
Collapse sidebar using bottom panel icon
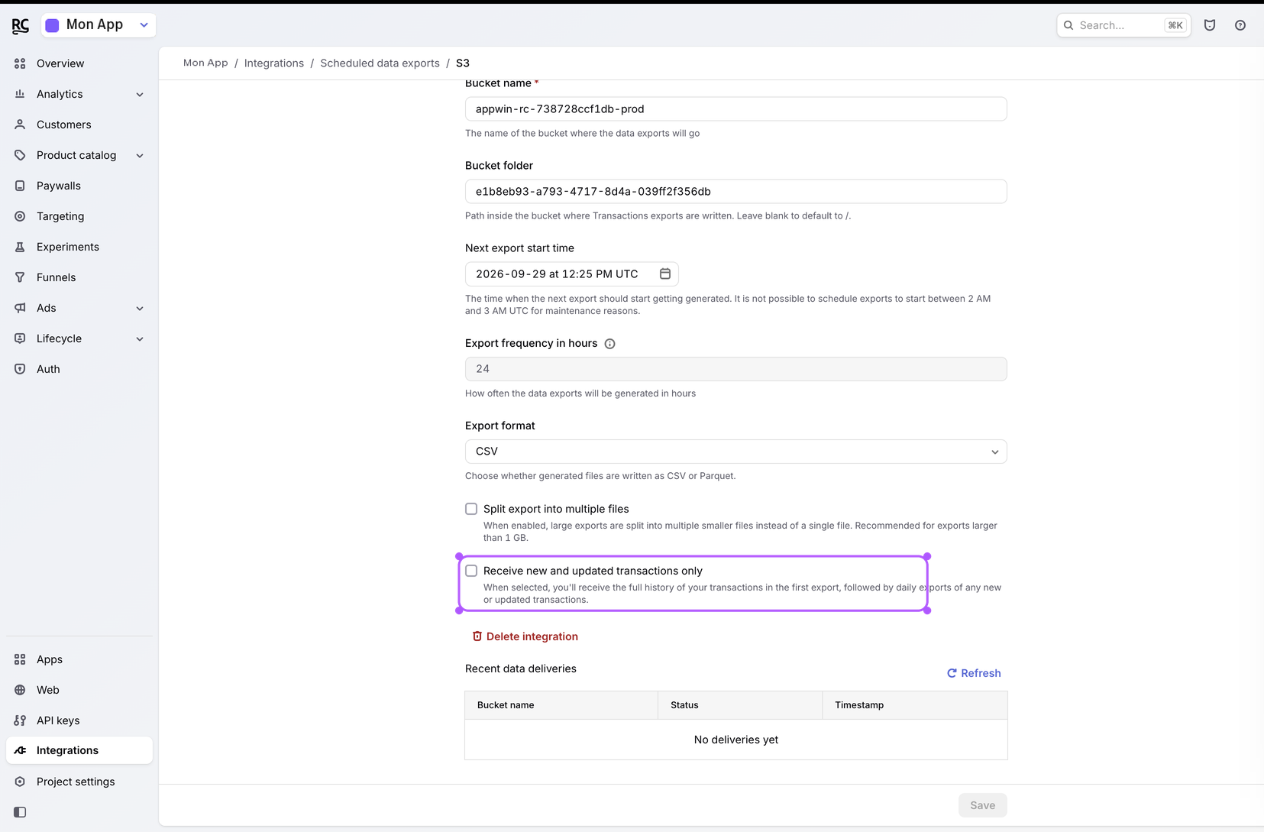20,812
